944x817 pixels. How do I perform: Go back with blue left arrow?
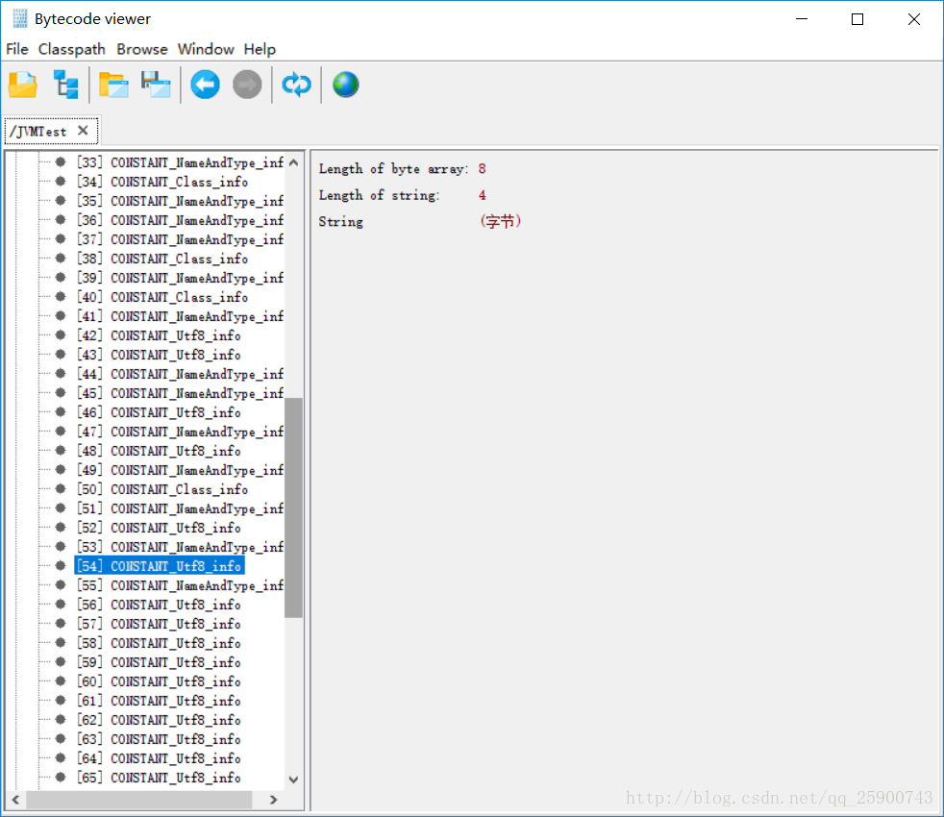(x=206, y=85)
